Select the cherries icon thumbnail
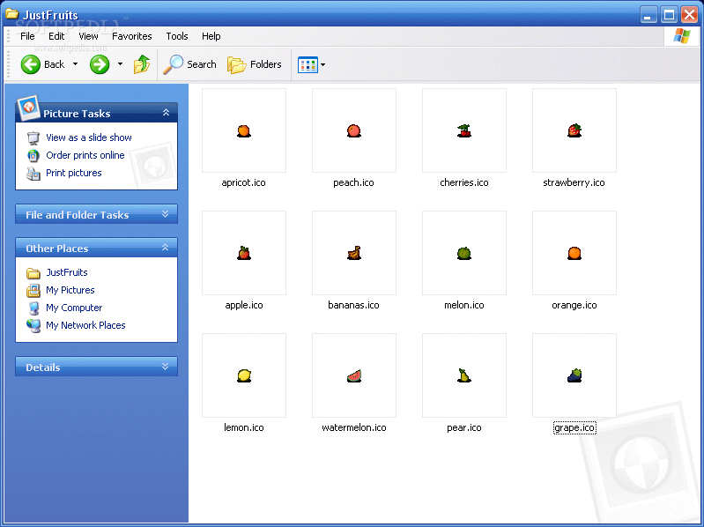 [464, 130]
